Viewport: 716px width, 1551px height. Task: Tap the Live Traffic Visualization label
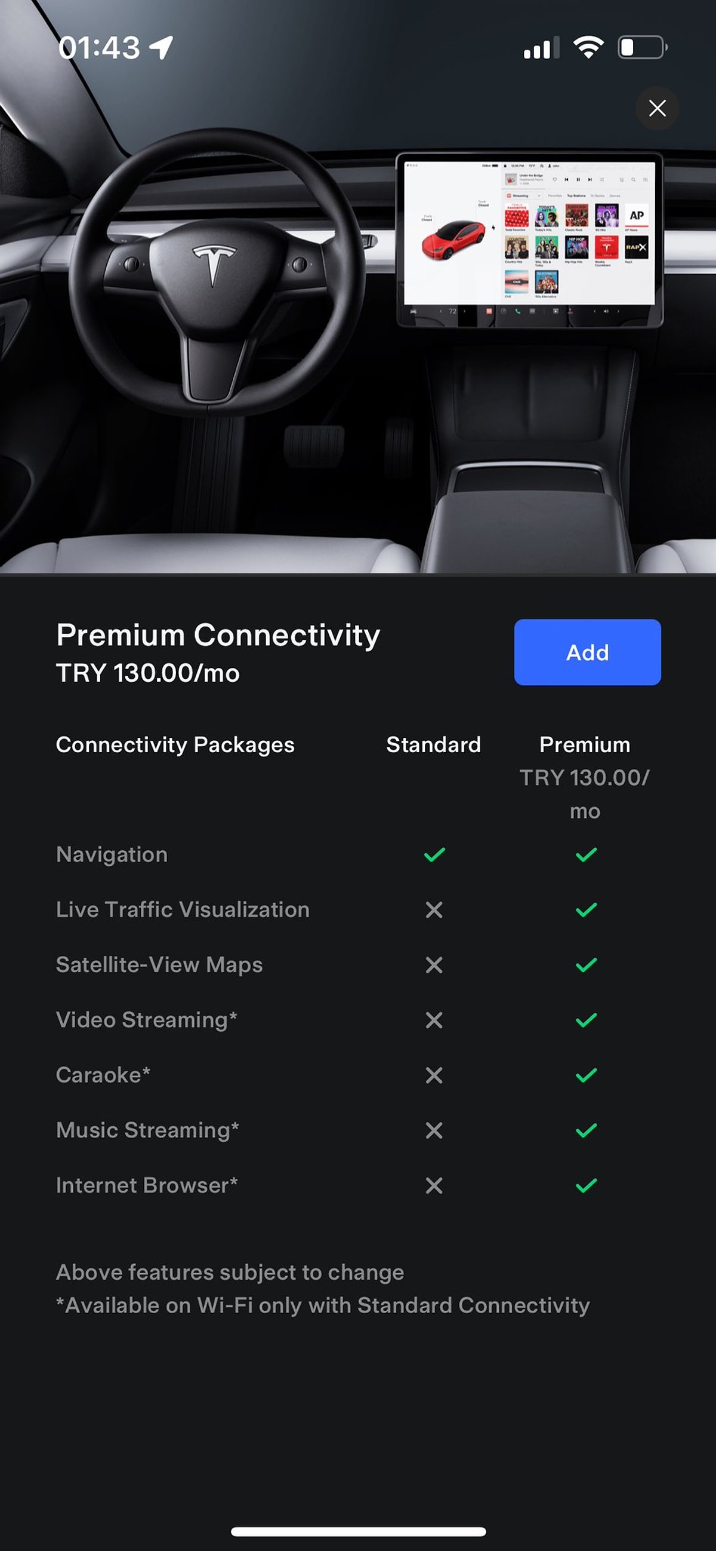183,910
